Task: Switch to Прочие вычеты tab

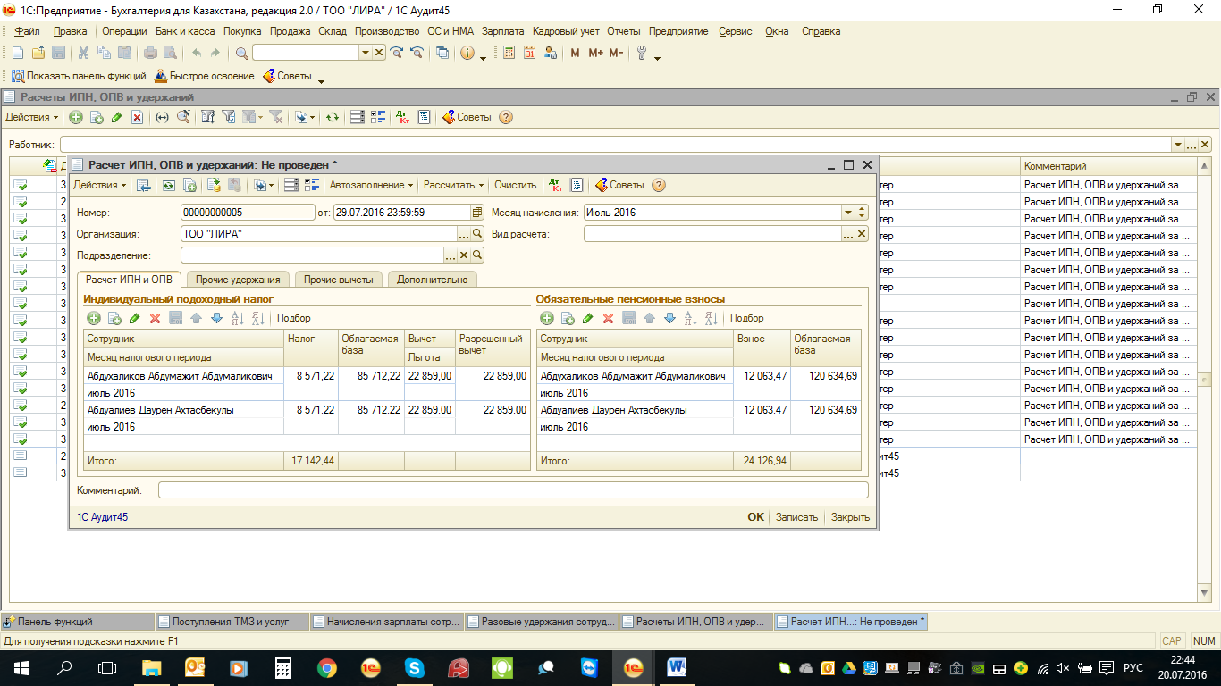Action: [339, 280]
